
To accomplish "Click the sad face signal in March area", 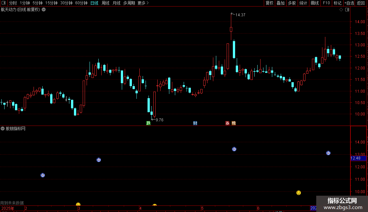I will (99, 160).
